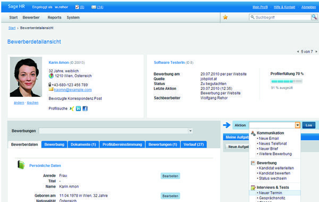Click the w.rehor username

(61, 7)
